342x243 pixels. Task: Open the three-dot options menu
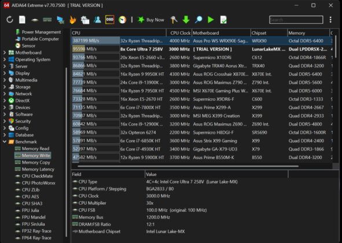[x=330, y=20]
